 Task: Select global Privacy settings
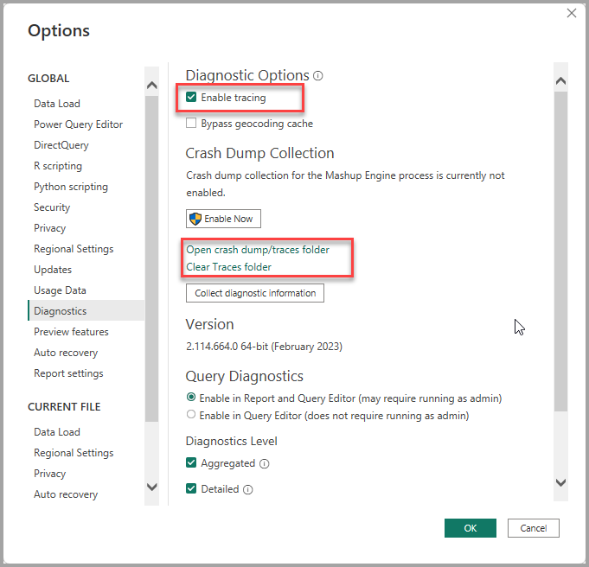pos(49,228)
